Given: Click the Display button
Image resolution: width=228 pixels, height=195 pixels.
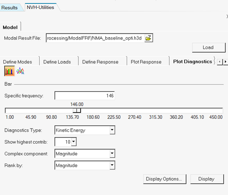Looking at the screenshot, I should click(207, 179).
